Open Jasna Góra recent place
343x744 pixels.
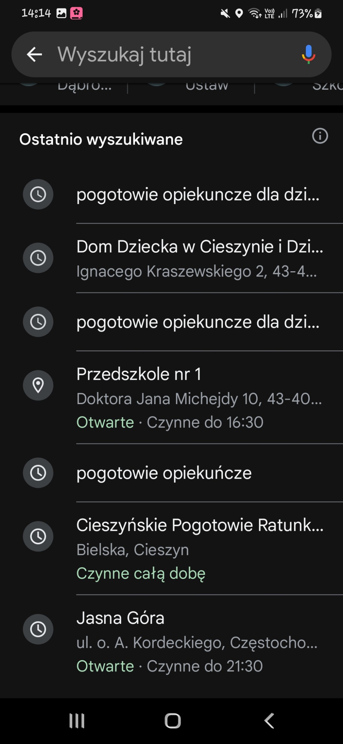click(197, 642)
